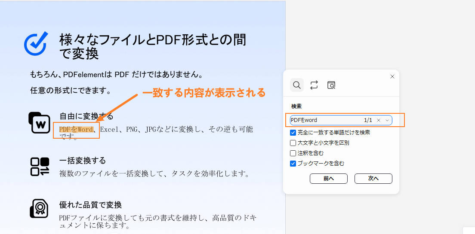
Task: Click the 自由に変換する heading
Action: (86, 117)
